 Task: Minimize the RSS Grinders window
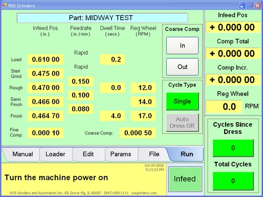(242, 6)
